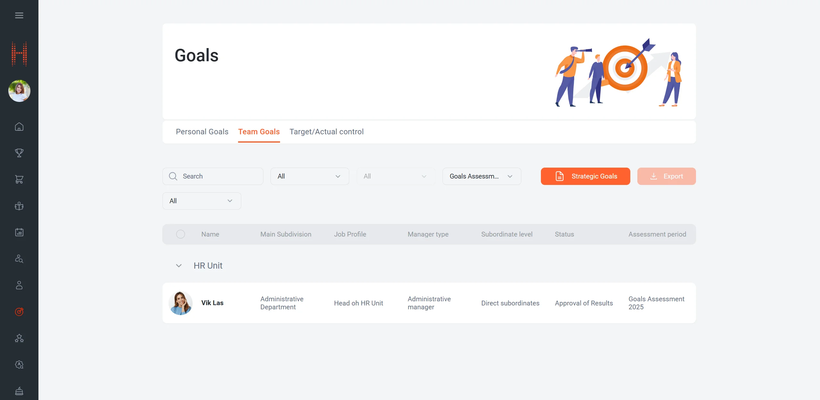Open the people search icon
This screenshot has width=820, height=400.
pyautogui.click(x=19, y=259)
